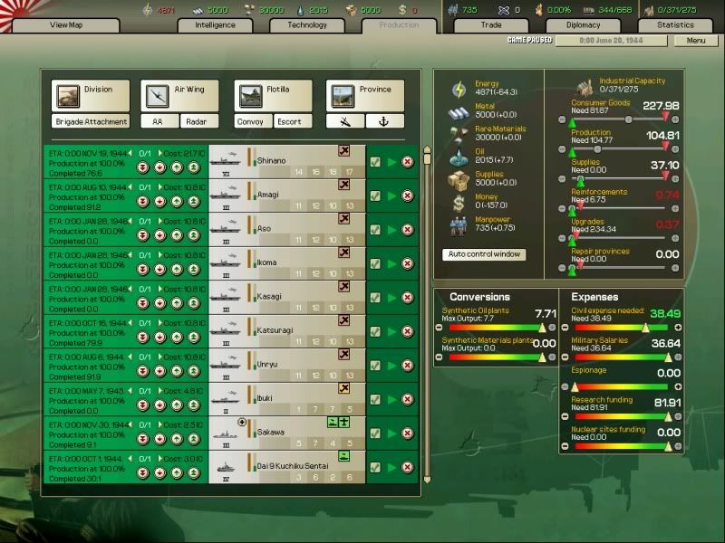Switch to the Technology tab
Viewport: 725px width, 543px height.
coord(307,25)
